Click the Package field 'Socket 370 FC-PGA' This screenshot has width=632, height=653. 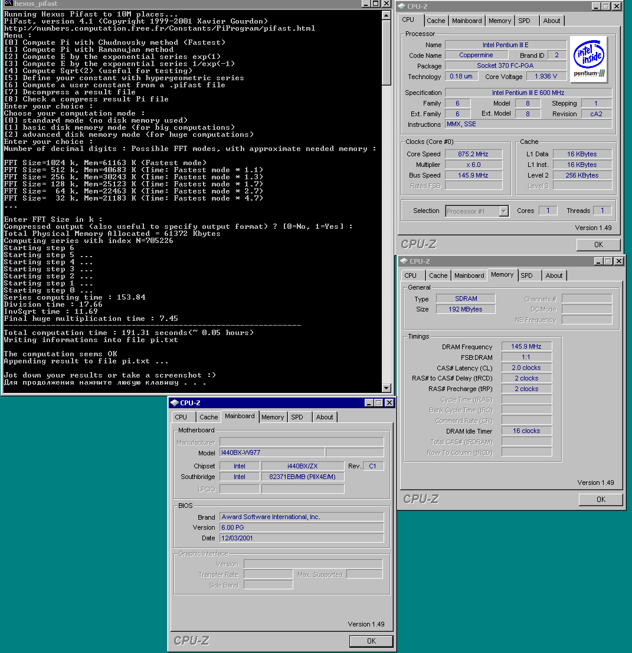[506, 66]
